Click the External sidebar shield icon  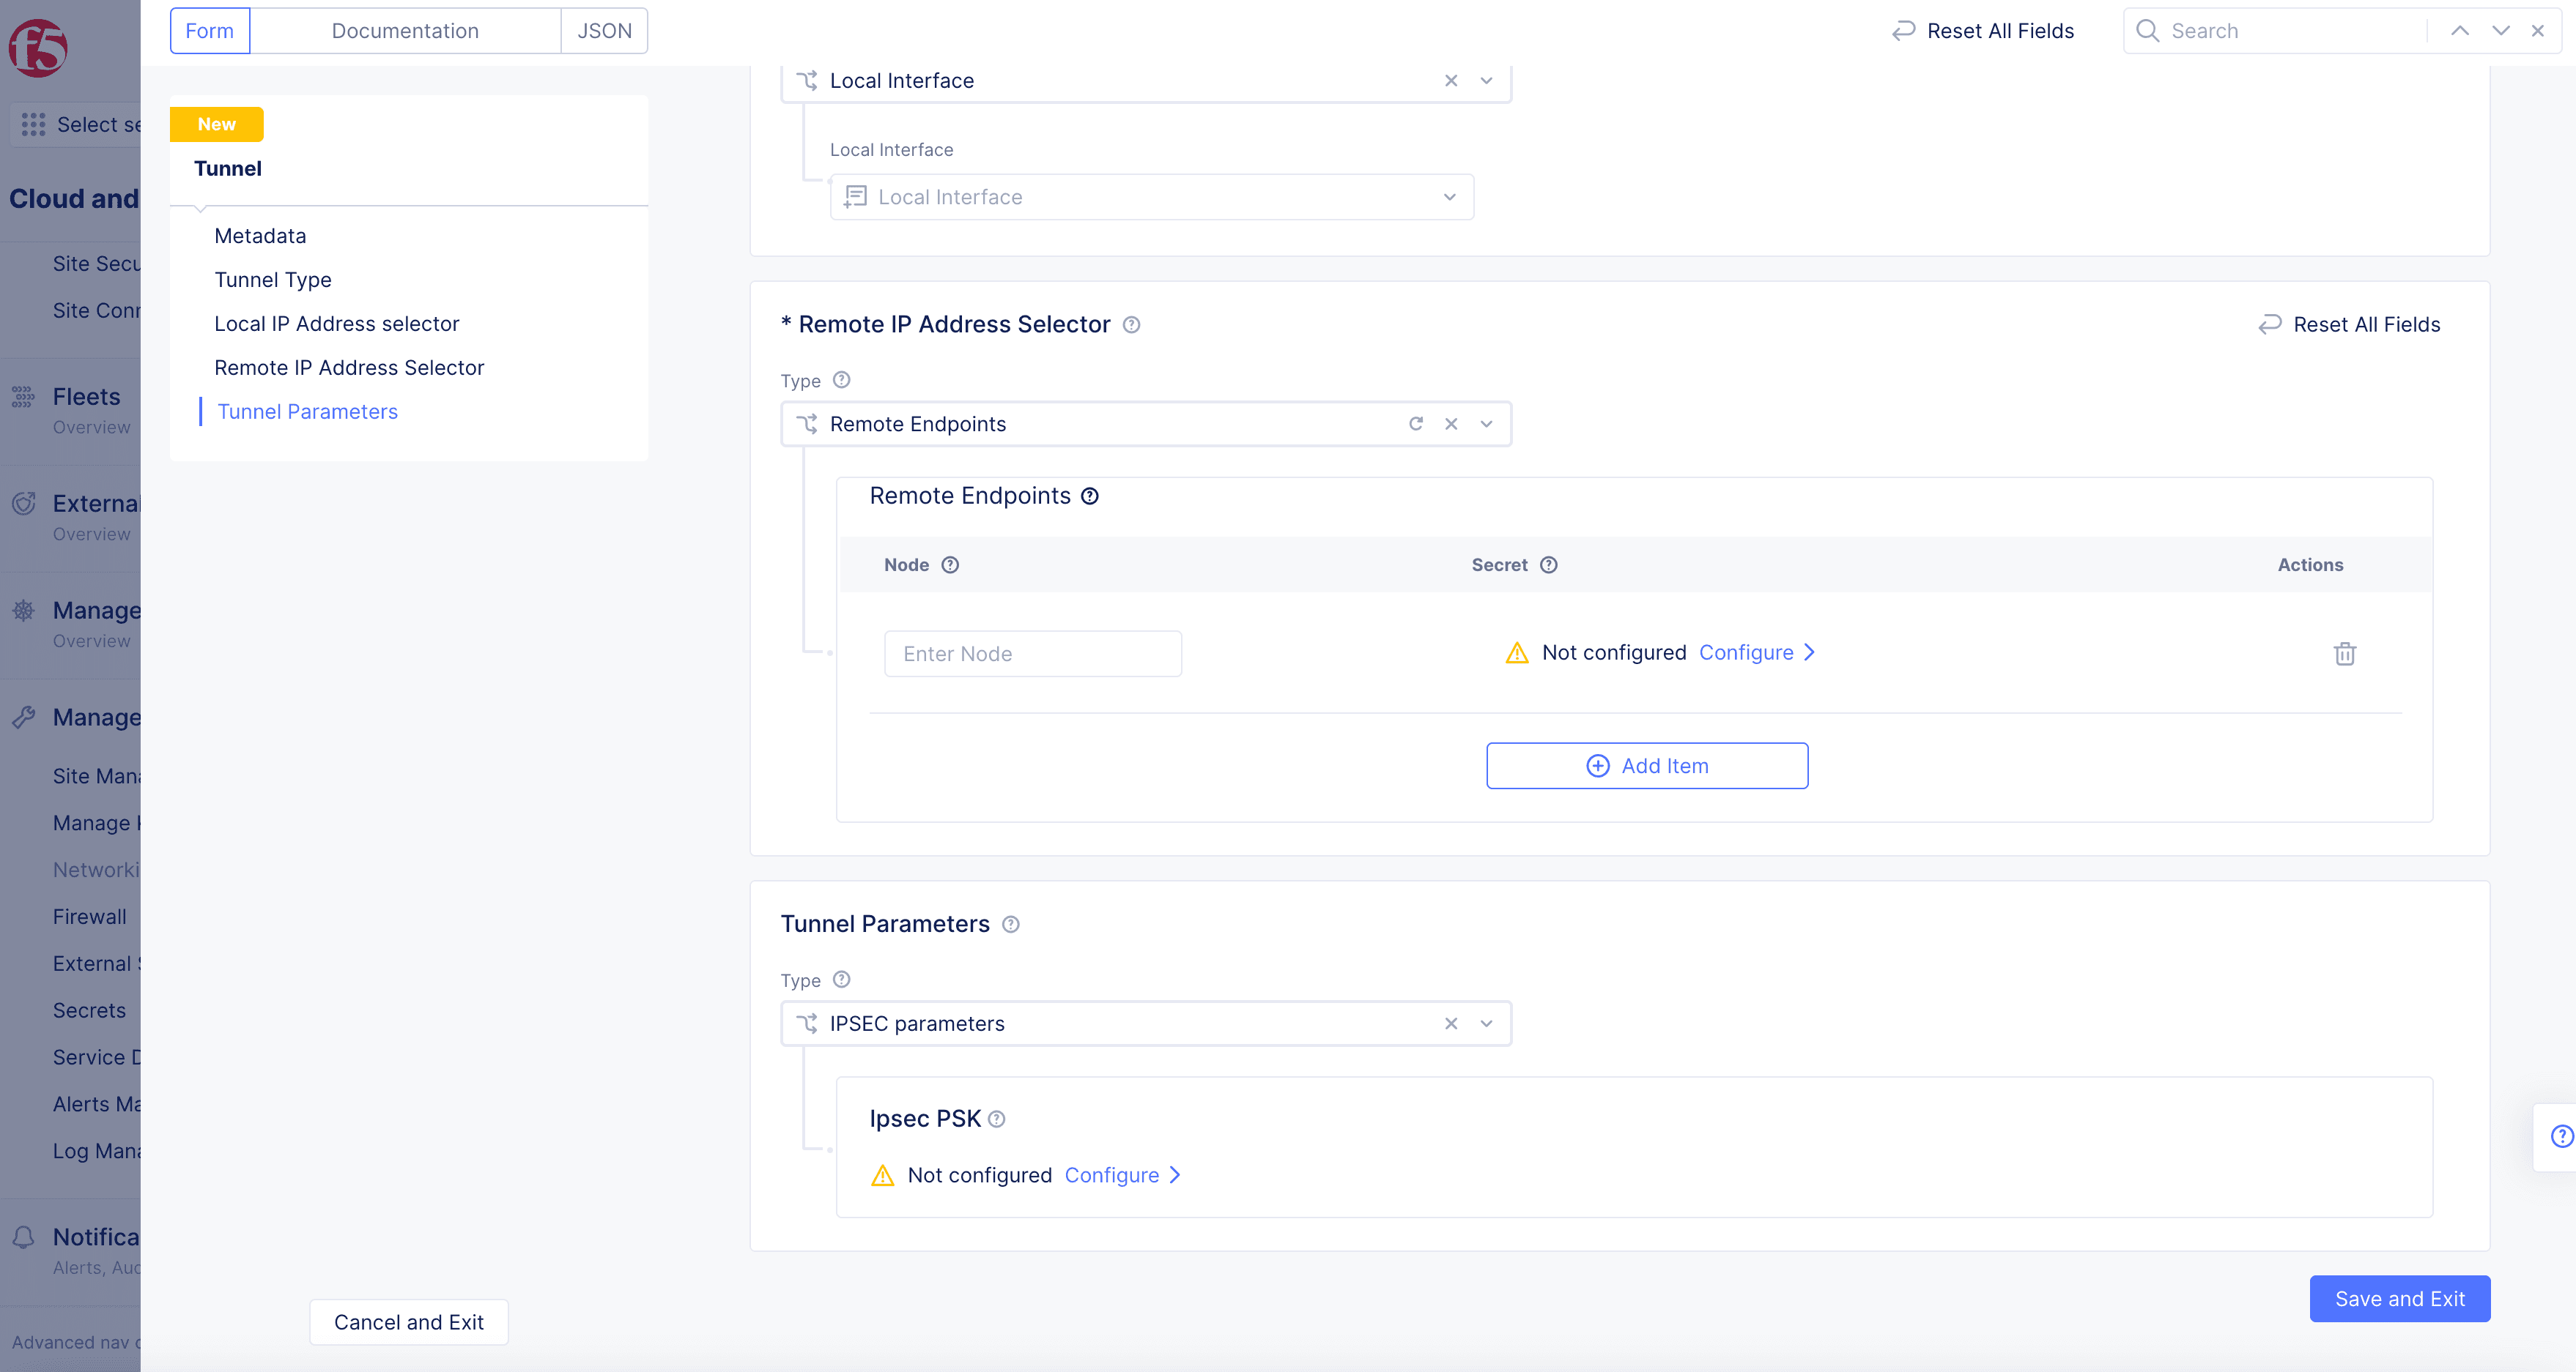point(23,504)
